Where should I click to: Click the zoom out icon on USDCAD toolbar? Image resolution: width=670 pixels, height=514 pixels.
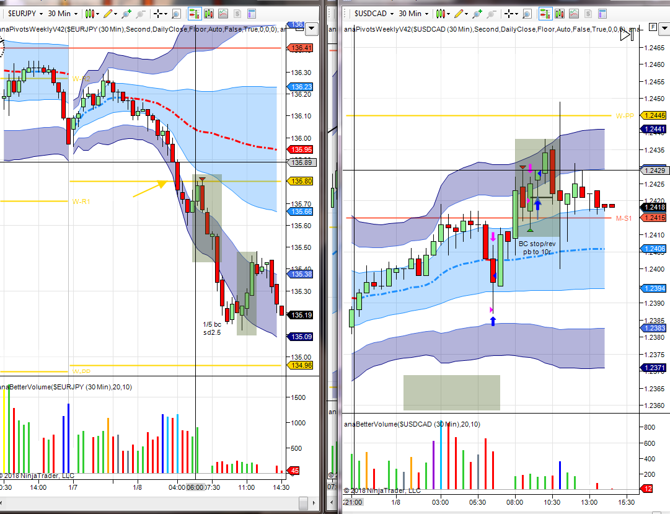(491, 14)
